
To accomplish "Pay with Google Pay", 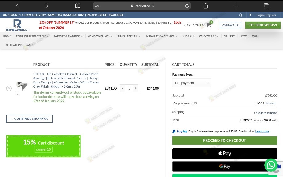I will (224, 166).
